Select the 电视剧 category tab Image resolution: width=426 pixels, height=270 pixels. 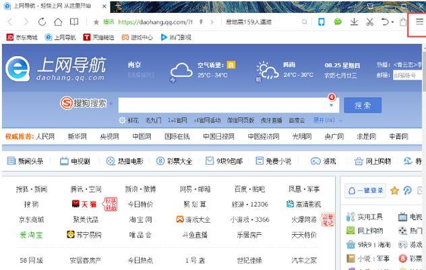[x=75, y=161]
